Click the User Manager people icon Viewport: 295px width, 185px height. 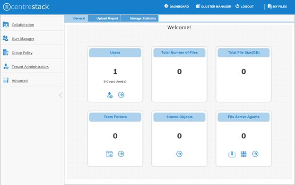(6, 38)
